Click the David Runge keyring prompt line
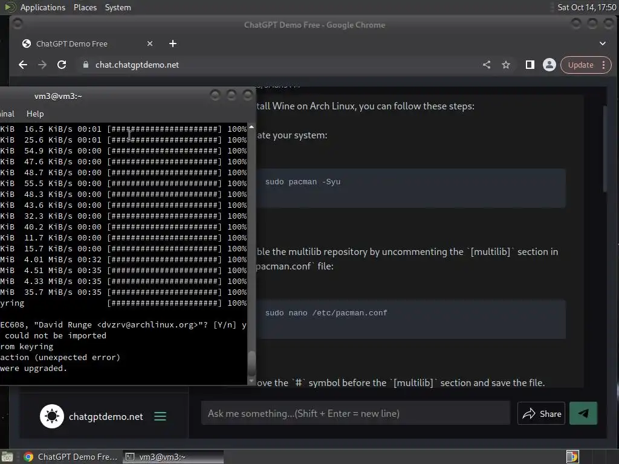The image size is (619, 464). coord(123,324)
